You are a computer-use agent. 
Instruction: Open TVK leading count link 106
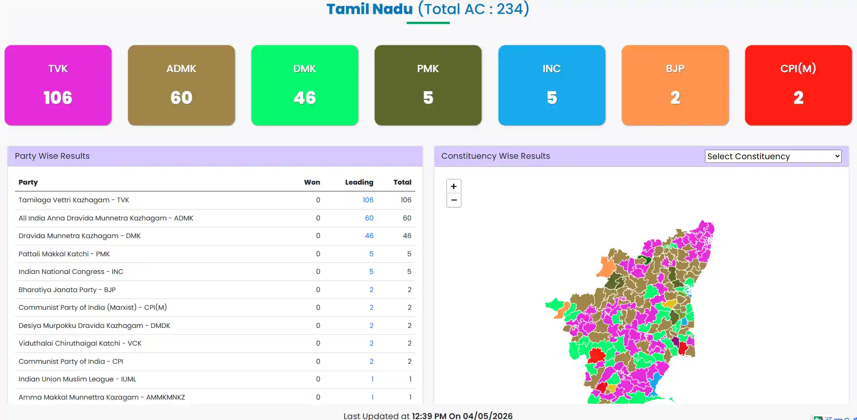368,200
